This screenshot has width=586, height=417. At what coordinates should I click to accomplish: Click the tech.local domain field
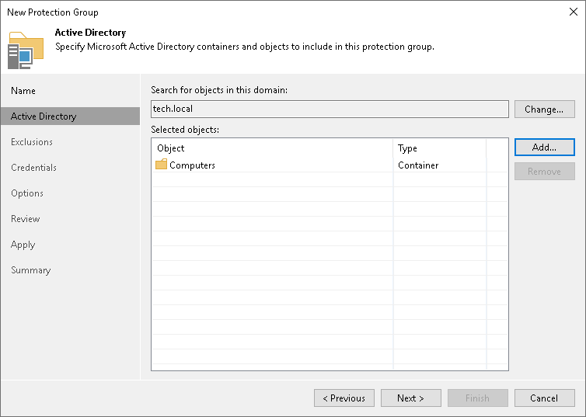pos(330,109)
